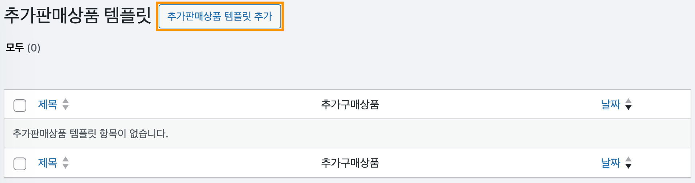Click the 항목이 없습니다 empty-list message row
695x183 pixels.
[90, 133]
